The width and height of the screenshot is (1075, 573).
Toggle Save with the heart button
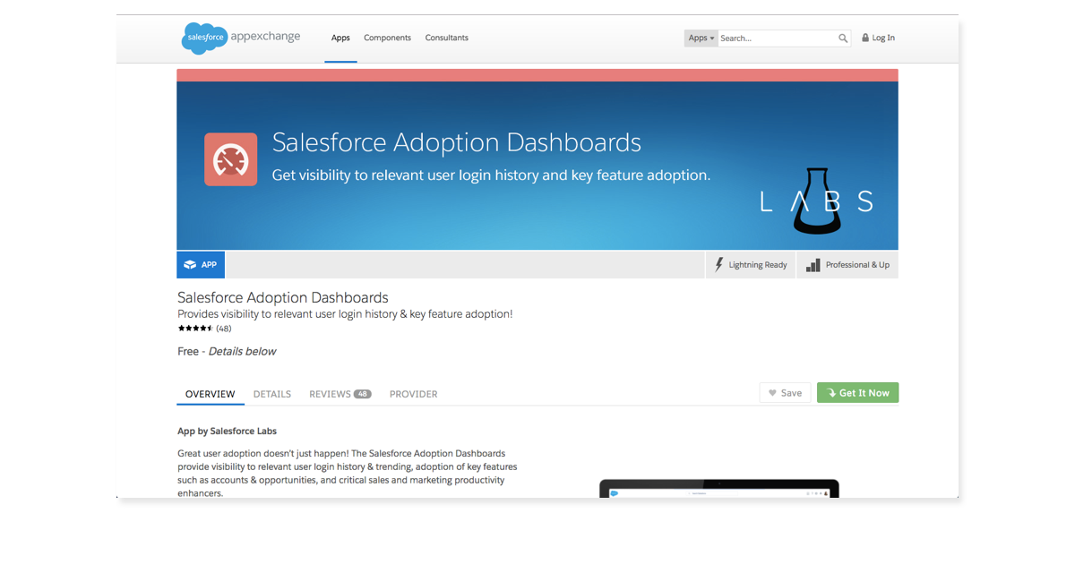[785, 393]
